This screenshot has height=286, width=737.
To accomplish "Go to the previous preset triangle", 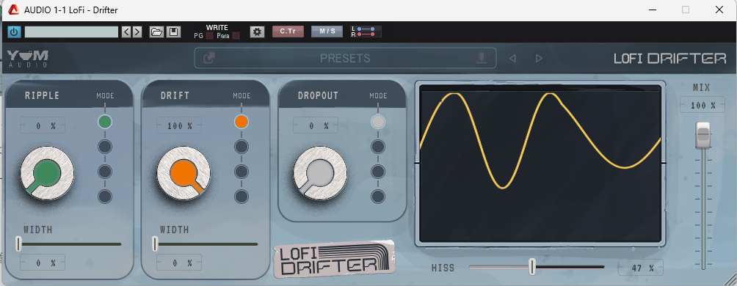I will 513,58.
